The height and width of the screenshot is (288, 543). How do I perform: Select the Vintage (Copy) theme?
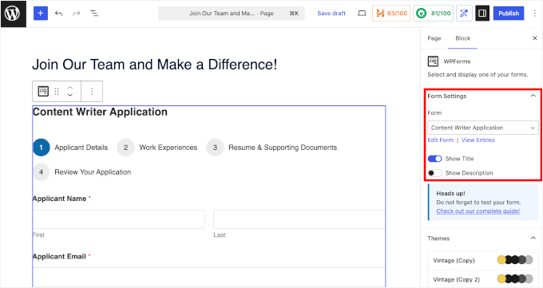pyautogui.click(x=483, y=260)
